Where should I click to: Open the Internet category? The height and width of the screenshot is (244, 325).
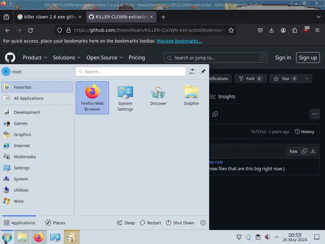coord(37,146)
